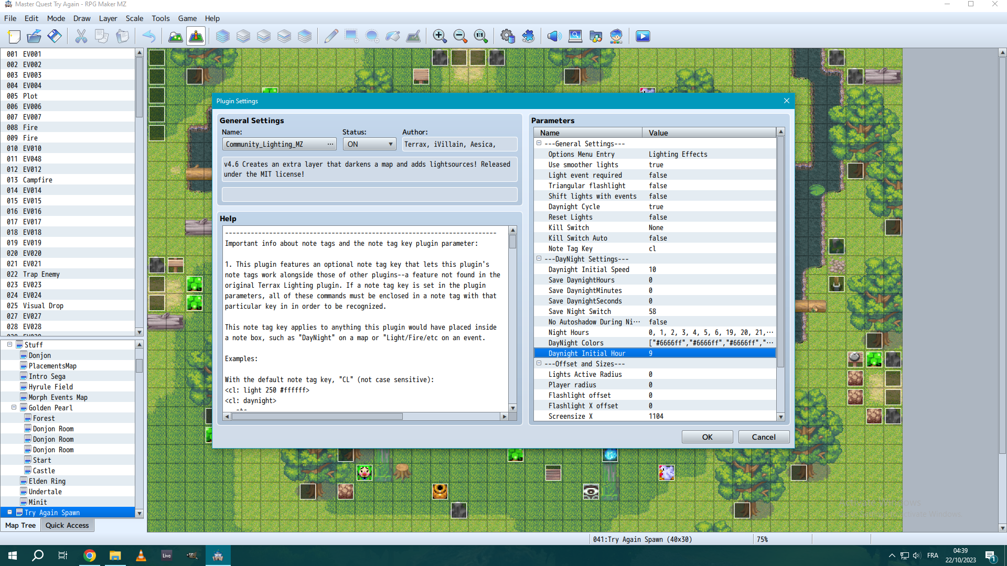Switch to Map editing mode icon

[x=175, y=36]
